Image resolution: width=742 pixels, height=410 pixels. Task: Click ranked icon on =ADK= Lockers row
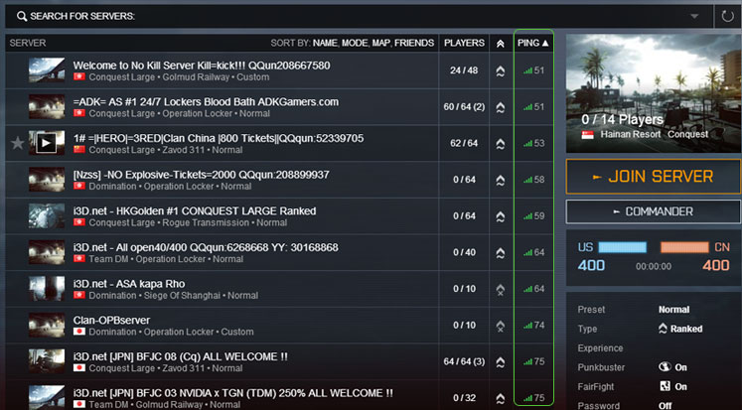(501, 107)
